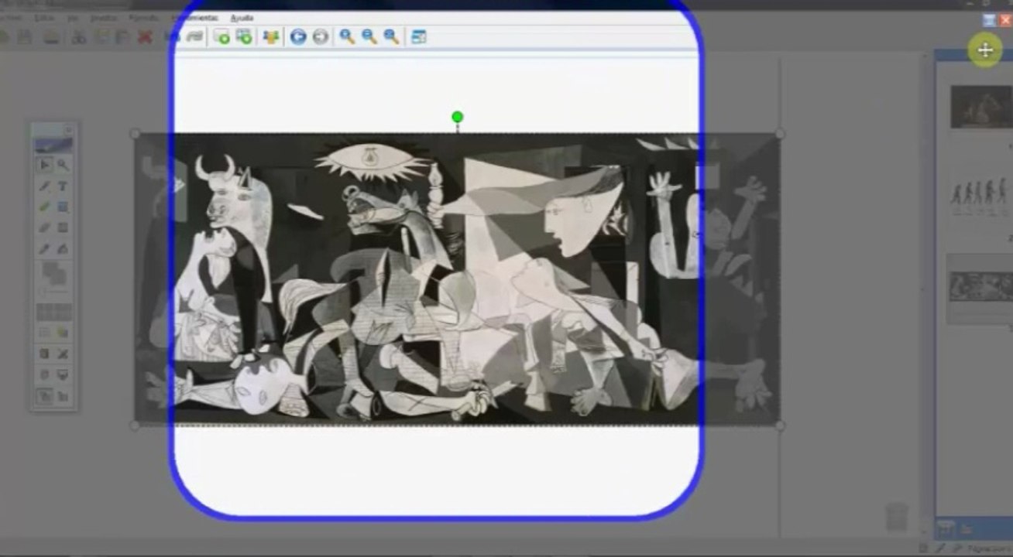Click the trash can icon on the page

click(x=897, y=516)
